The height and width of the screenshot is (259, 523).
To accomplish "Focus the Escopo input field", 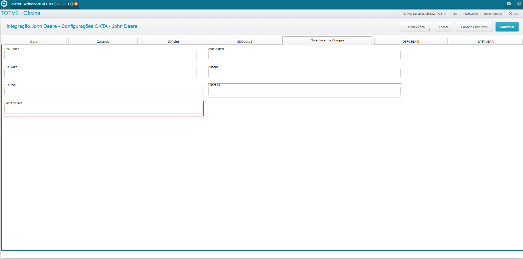I will [x=305, y=73].
